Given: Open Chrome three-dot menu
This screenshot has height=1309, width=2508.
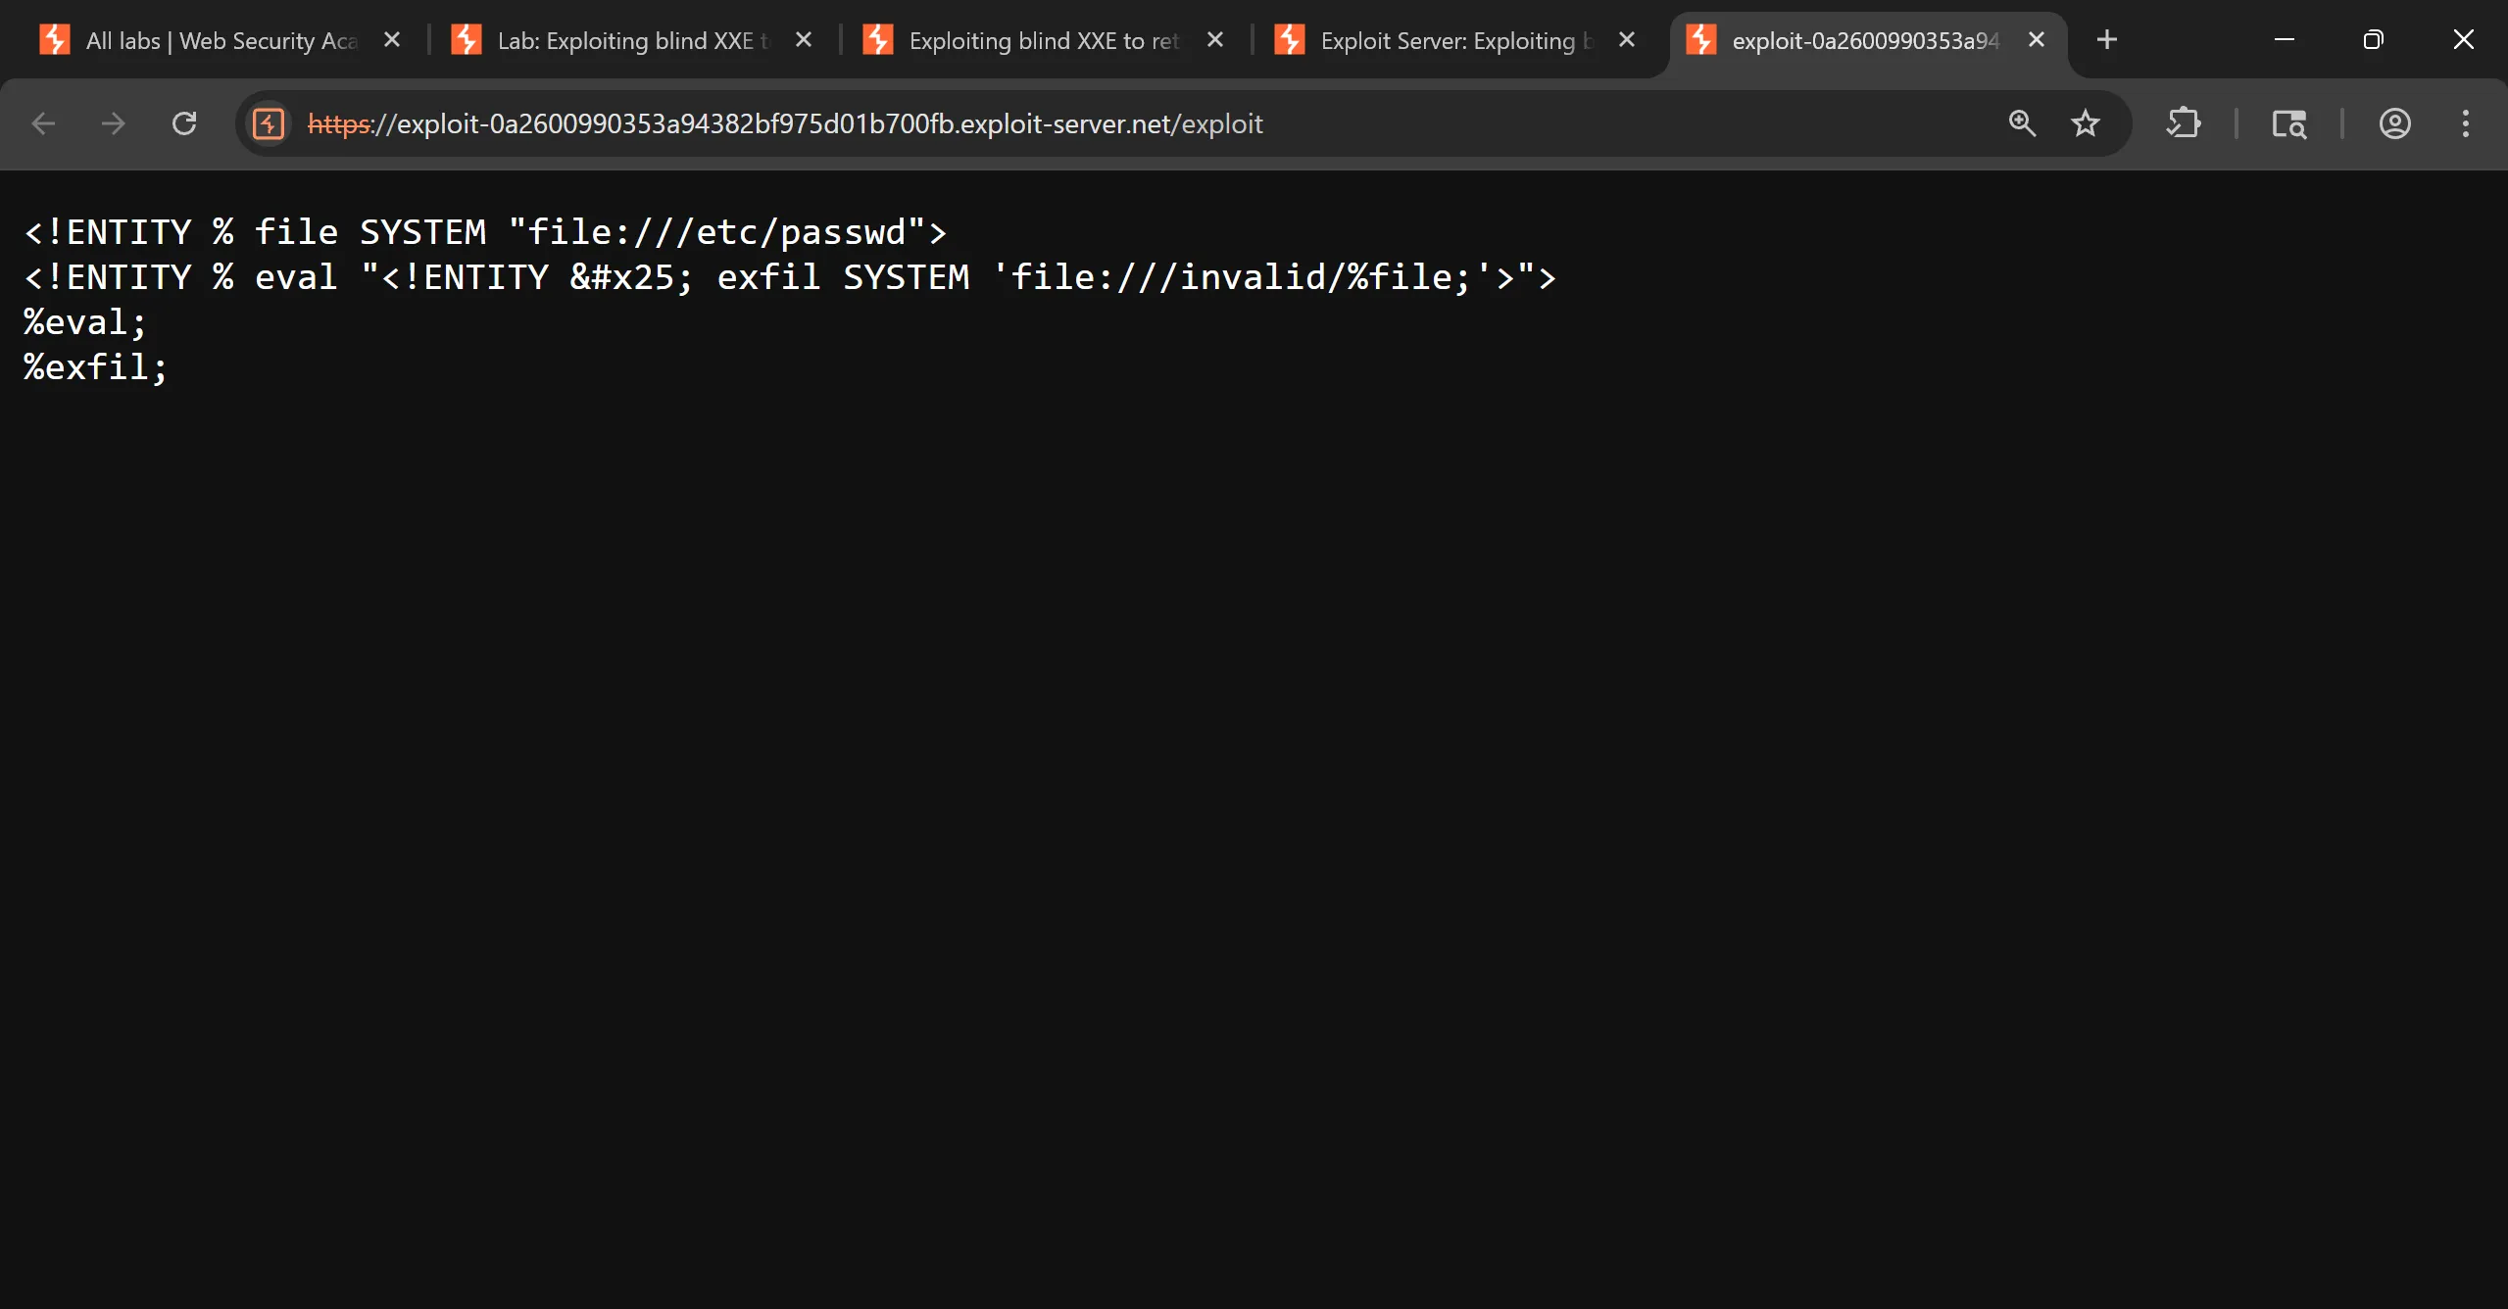Looking at the screenshot, I should coord(2466,123).
